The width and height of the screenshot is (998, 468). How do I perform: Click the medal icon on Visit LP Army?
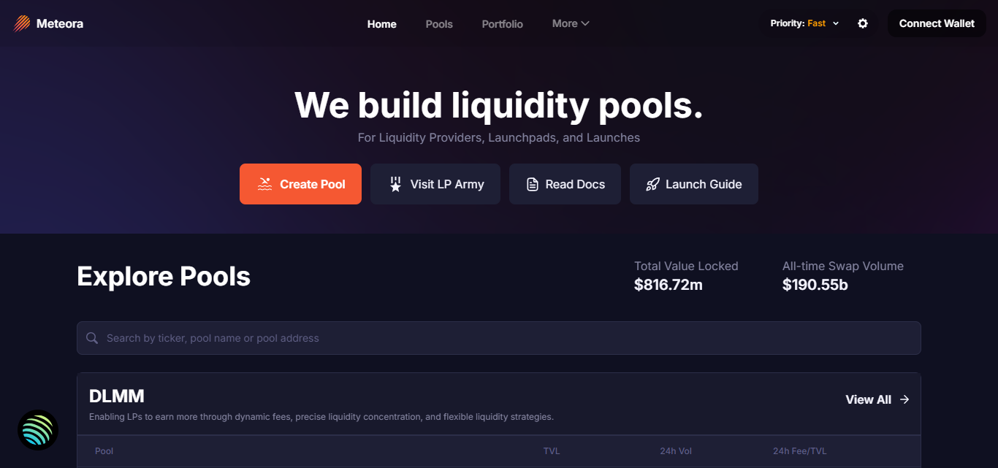pyautogui.click(x=395, y=184)
